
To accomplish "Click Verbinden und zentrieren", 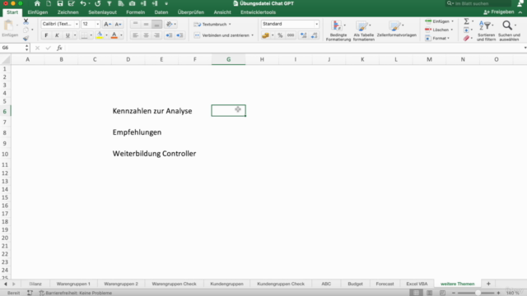I will [x=223, y=35].
